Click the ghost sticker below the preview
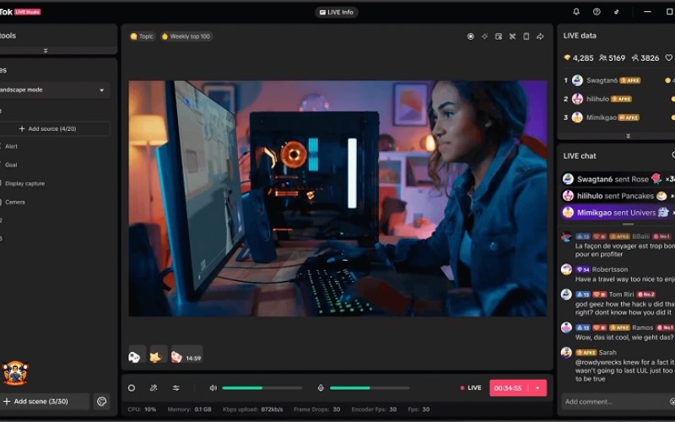The image size is (675, 422). point(135,357)
